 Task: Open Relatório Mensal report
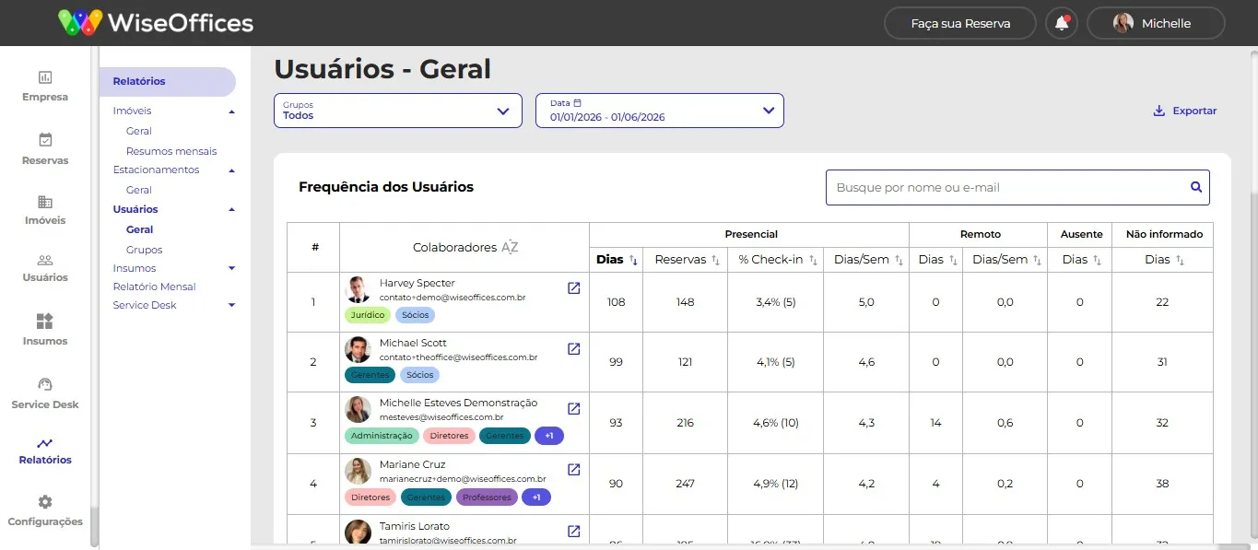tap(155, 287)
